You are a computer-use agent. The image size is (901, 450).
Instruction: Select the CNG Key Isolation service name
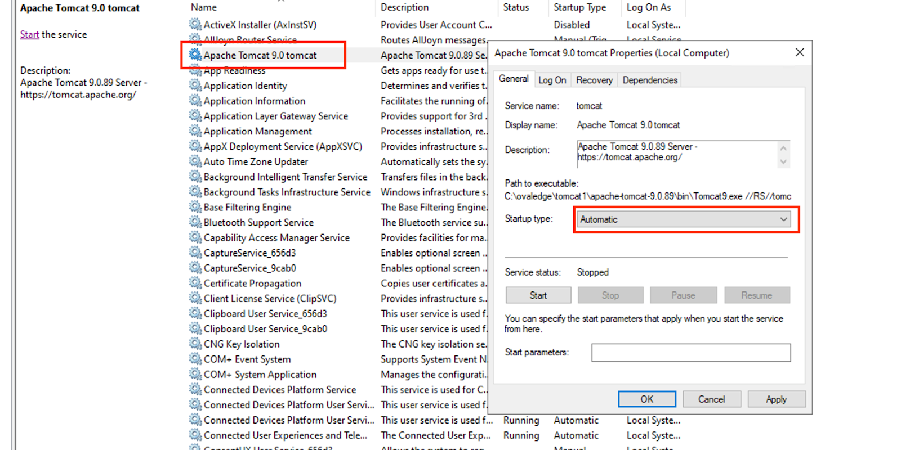(x=242, y=344)
